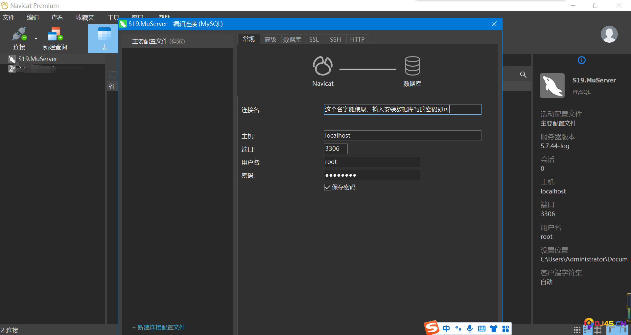
Task: Switch to the SSL tab
Action: pyautogui.click(x=314, y=39)
